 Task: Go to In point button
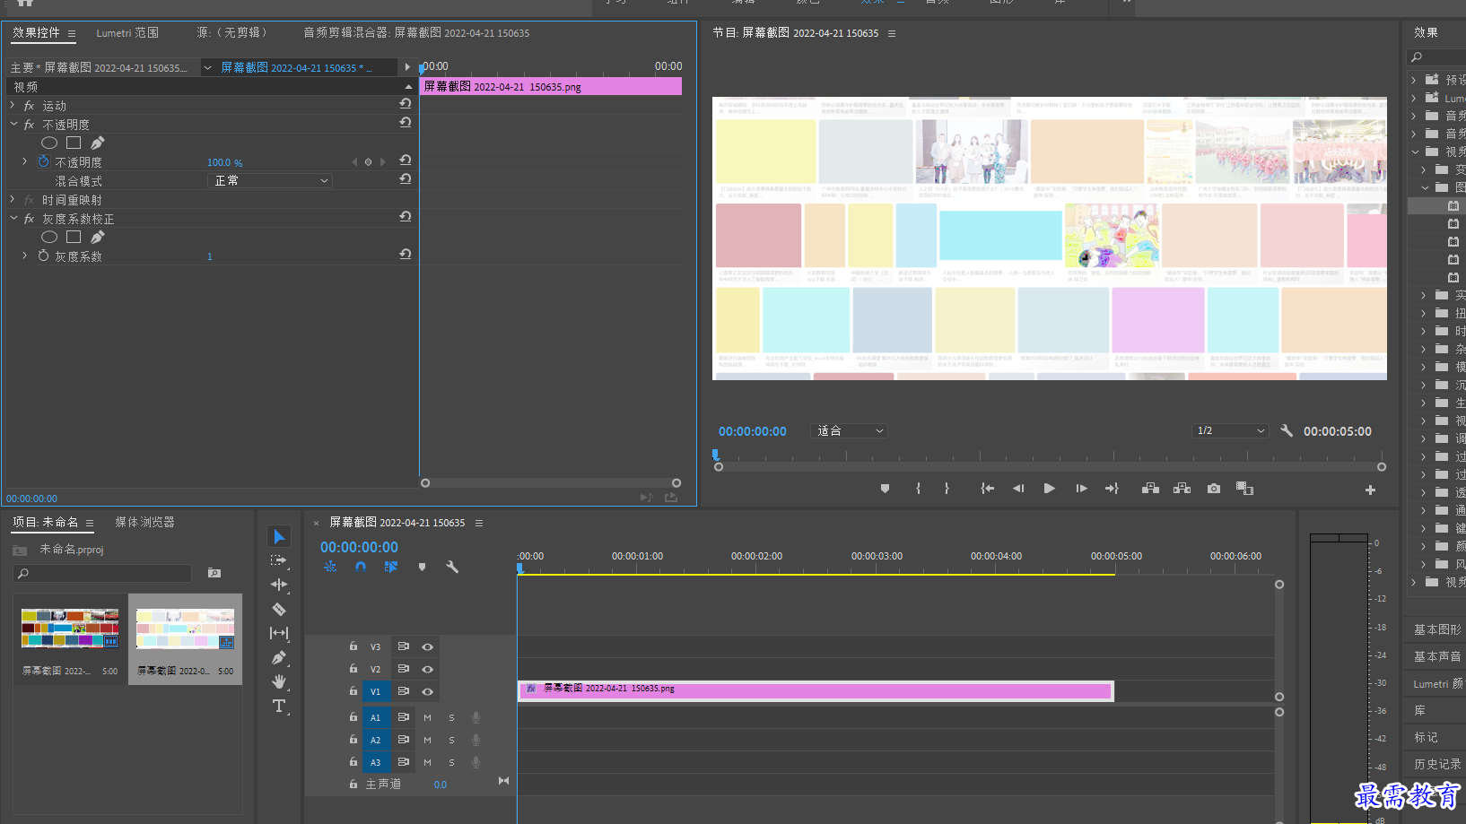[987, 489]
